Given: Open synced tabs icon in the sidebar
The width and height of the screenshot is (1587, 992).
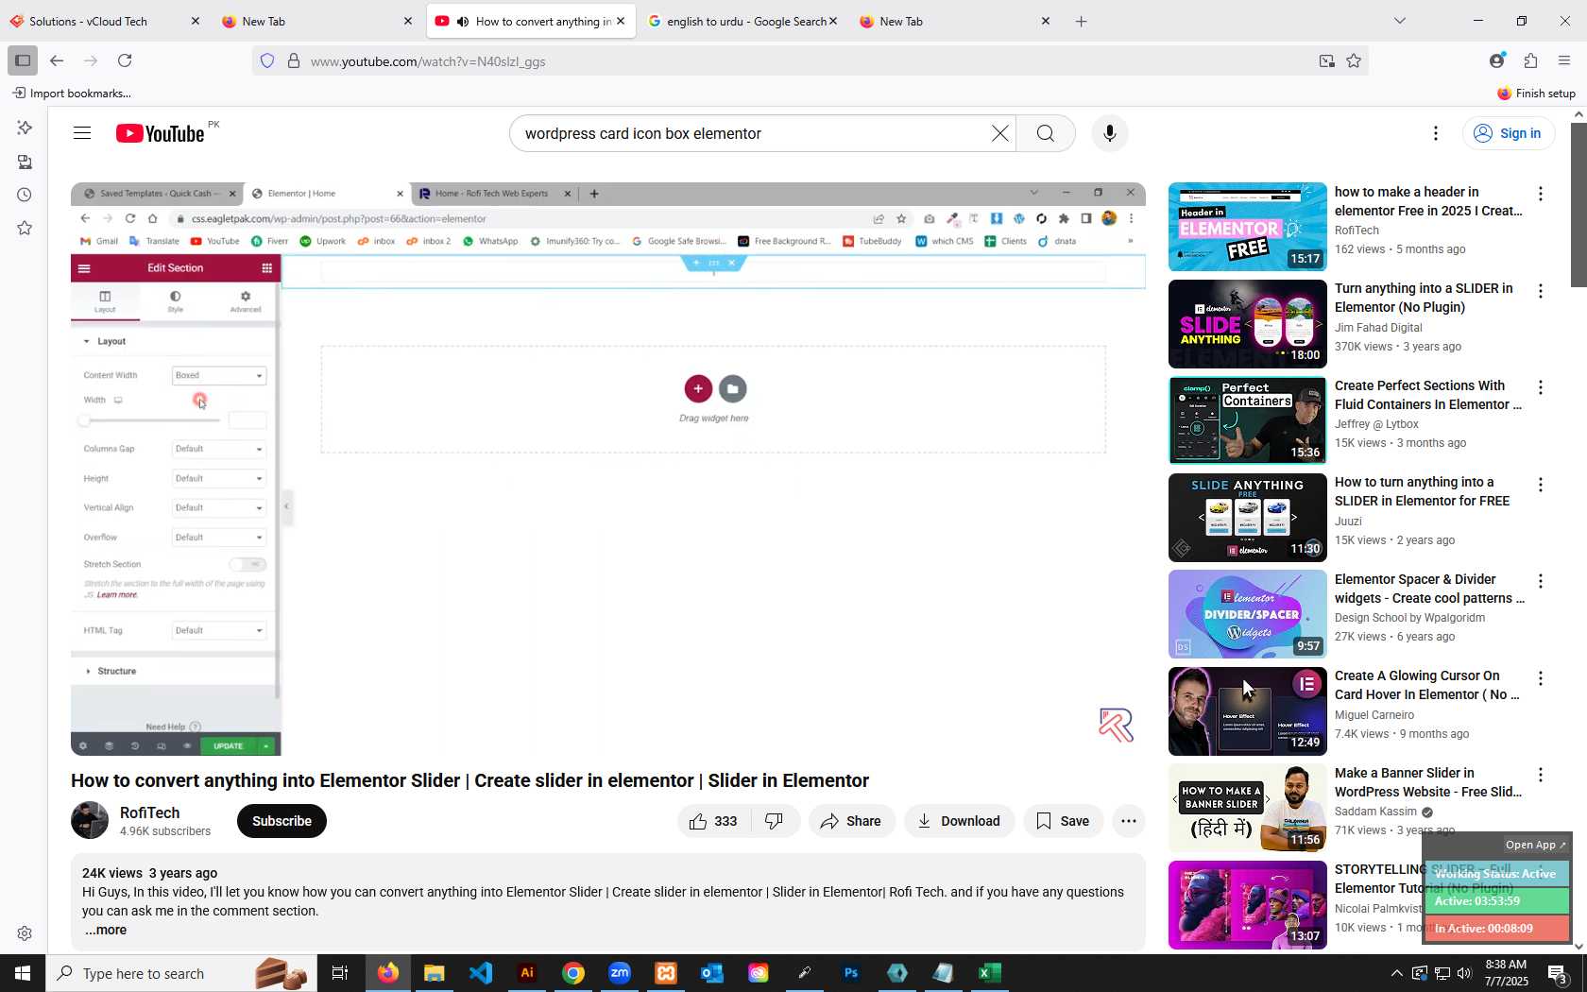Looking at the screenshot, I should point(25,162).
